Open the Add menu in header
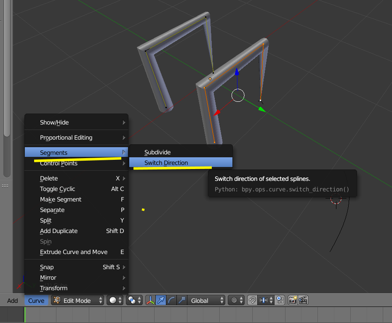Screen dimensions: 392x323 [x=13, y=301]
